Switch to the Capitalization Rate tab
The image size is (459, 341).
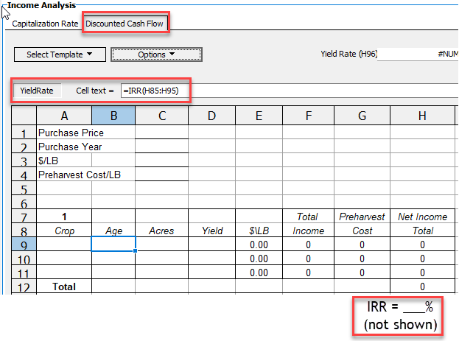[45, 23]
